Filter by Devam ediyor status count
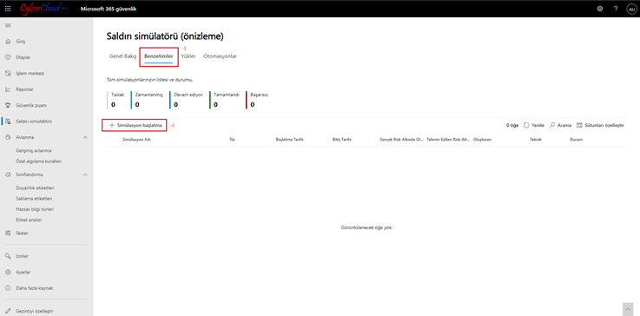 [187, 100]
